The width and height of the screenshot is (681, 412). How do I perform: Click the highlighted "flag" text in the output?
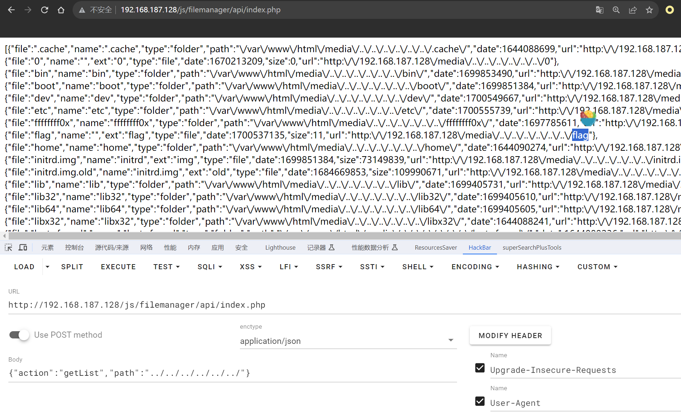pos(580,135)
